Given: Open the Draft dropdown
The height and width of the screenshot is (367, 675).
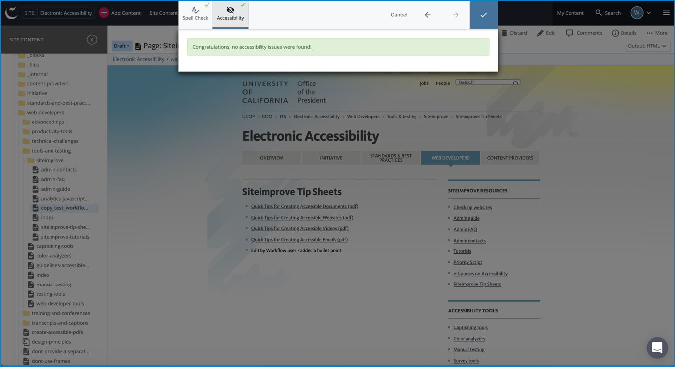Looking at the screenshot, I should click(122, 46).
